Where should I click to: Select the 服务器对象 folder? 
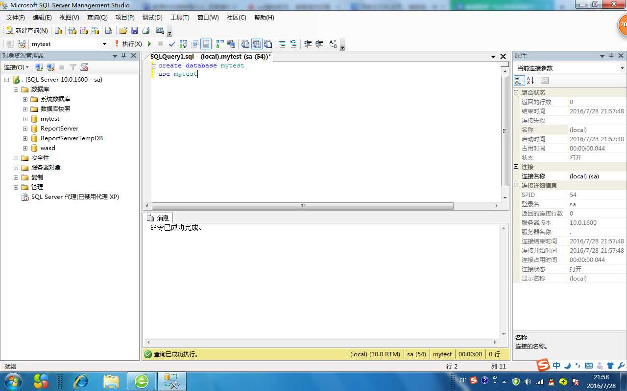[x=46, y=168]
